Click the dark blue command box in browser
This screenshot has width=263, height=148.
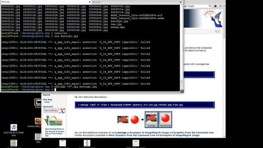click(x=199, y=74)
